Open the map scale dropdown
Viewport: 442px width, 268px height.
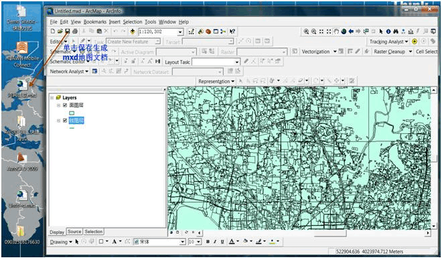click(x=180, y=32)
